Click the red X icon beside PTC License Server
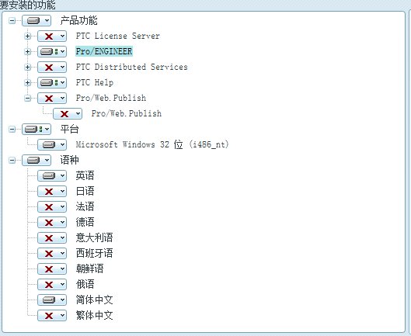 click(49, 36)
